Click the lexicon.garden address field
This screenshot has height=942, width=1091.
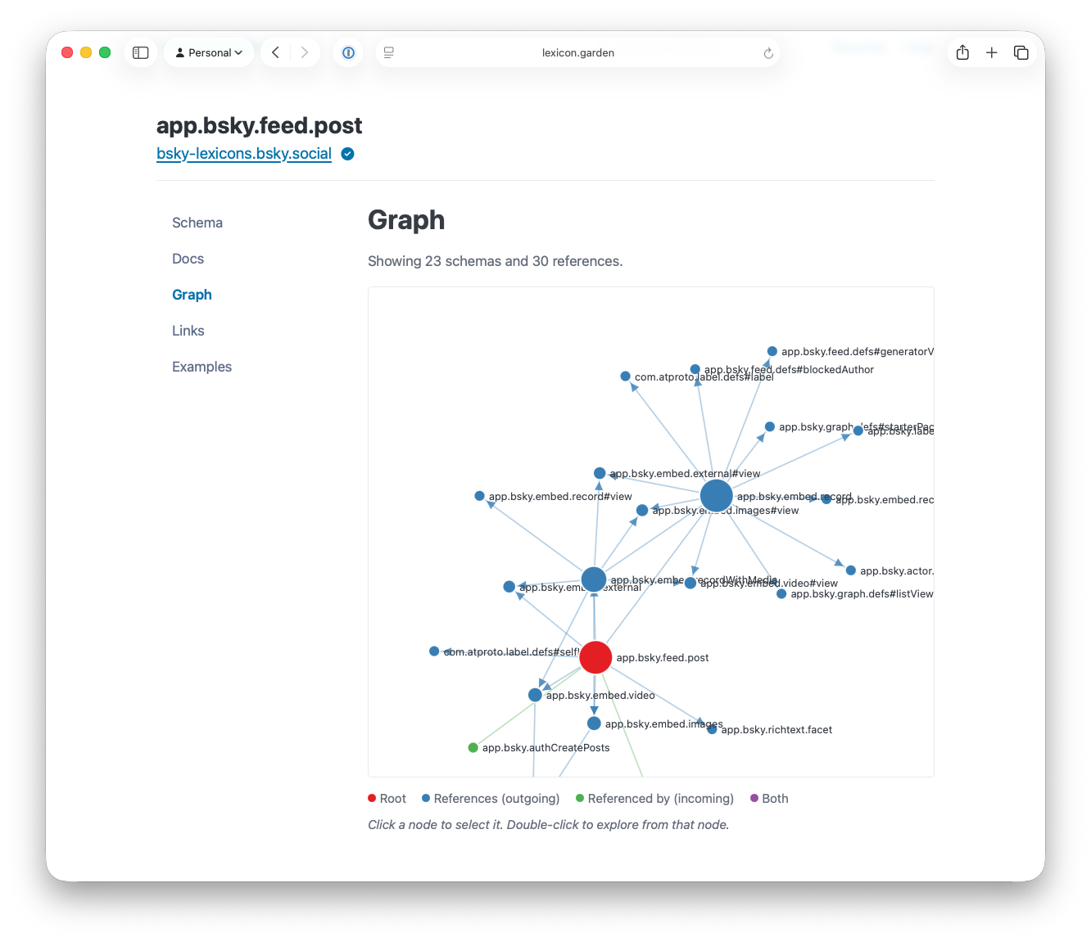coord(577,53)
